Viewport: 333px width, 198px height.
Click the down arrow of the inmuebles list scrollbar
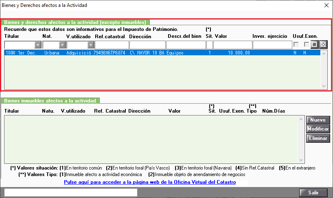(x=301, y=160)
